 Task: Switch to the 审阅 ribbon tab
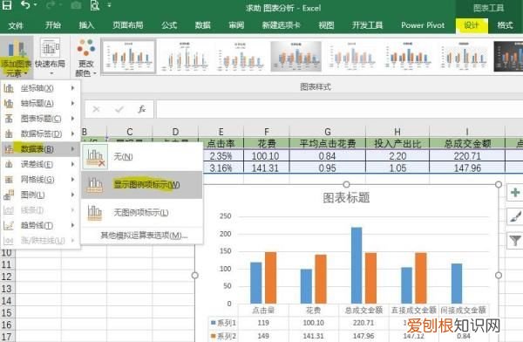pyautogui.click(x=236, y=25)
